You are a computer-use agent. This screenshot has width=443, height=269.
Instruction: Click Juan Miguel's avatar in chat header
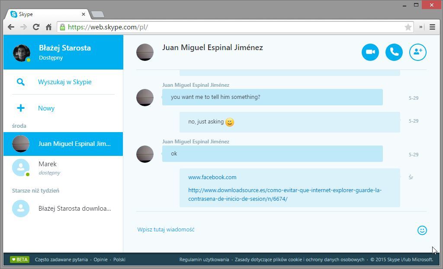pos(145,52)
